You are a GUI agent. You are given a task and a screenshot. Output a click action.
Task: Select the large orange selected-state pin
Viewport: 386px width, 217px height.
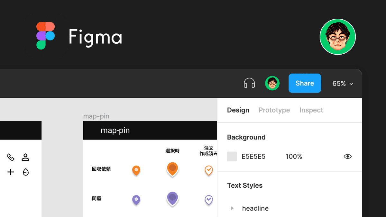172,169
